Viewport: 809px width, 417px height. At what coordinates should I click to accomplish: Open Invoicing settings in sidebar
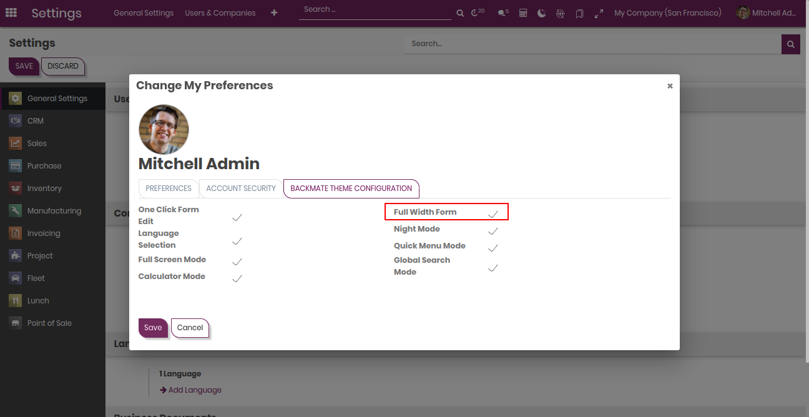[53, 233]
